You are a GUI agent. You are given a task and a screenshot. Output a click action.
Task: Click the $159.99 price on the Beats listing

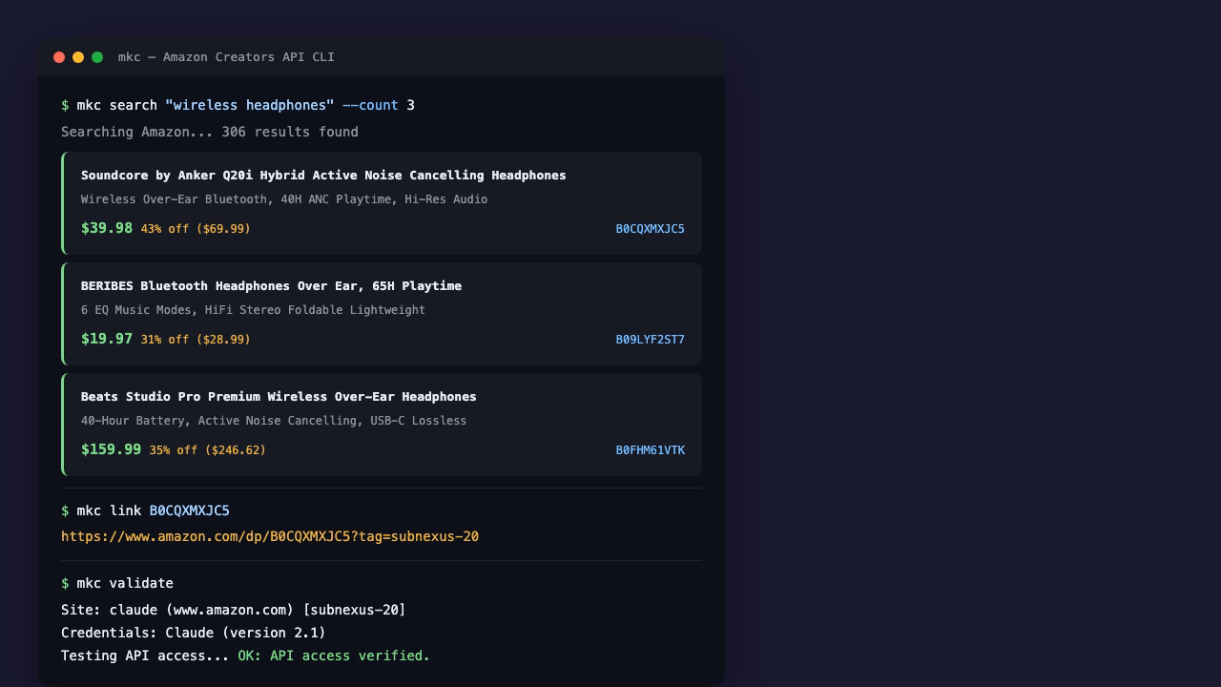point(111,449)
